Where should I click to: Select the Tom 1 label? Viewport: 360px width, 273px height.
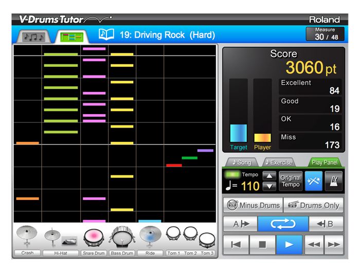(174, 253)
